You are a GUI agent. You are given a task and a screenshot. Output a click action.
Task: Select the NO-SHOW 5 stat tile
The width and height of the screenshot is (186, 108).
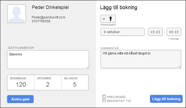pyautogui.click(x=75, y=83)
